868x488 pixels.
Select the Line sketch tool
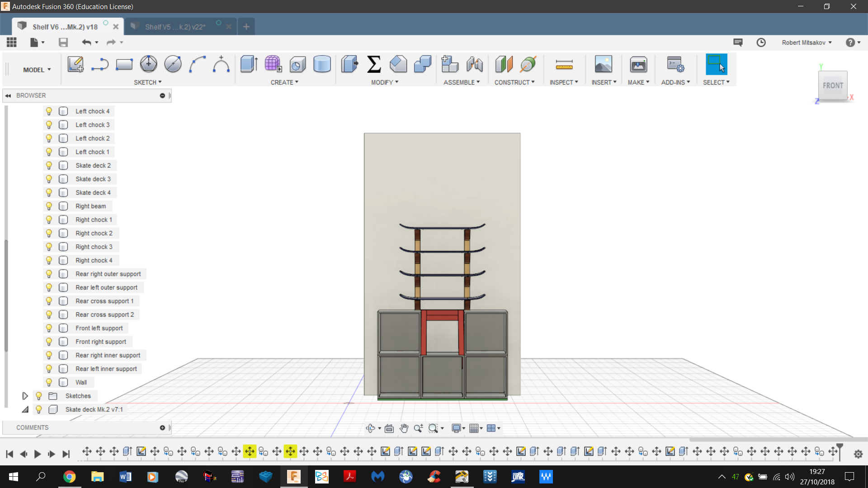point(99,64)
